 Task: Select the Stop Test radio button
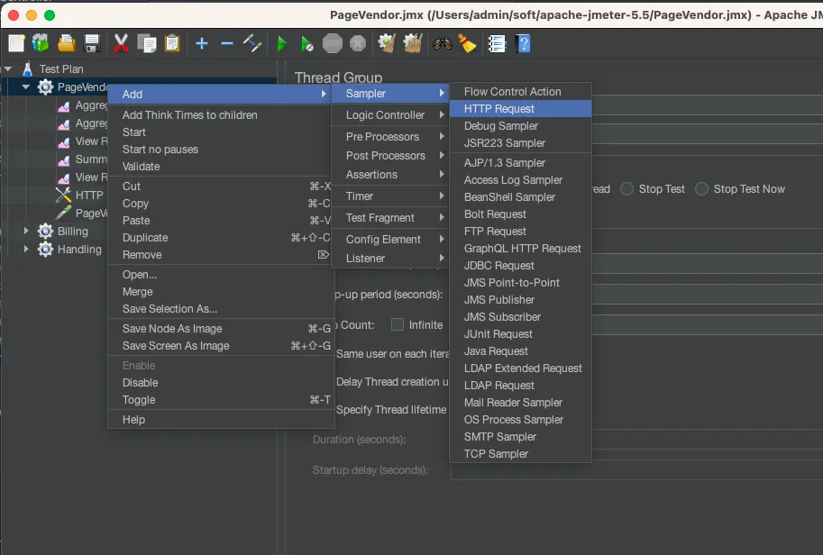(x=627, y=189)
